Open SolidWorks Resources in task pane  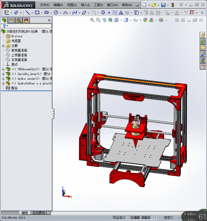(x=203, y=35)
